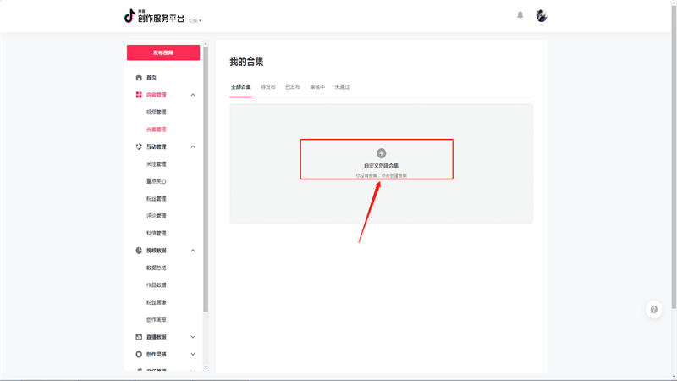
Task: Collapse the 视频数据 section chevron
Action: click(x=193, y=251)
